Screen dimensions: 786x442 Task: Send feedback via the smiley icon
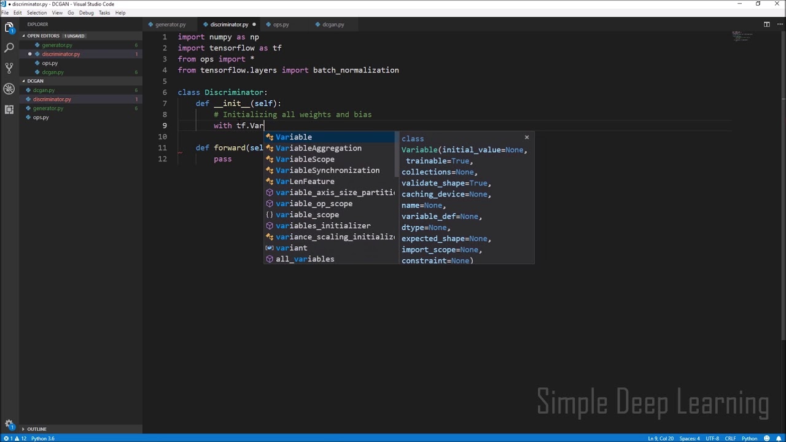(768, 438)
